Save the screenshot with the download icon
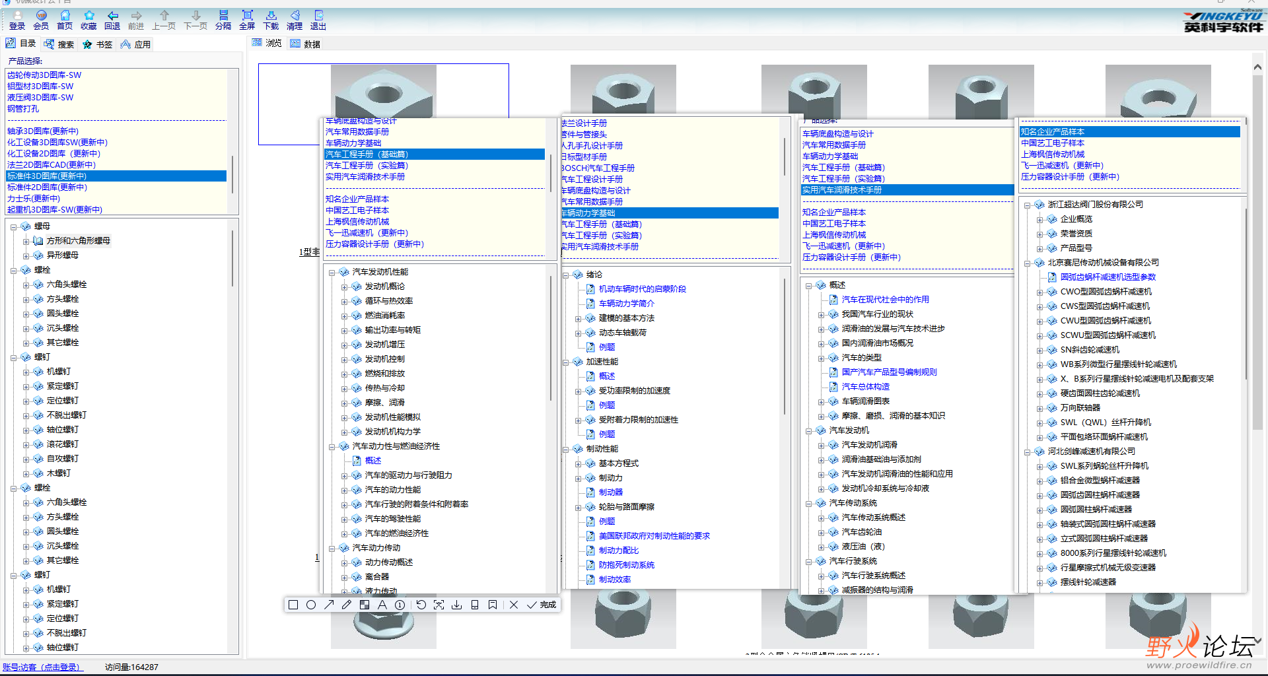 [456, 605]
